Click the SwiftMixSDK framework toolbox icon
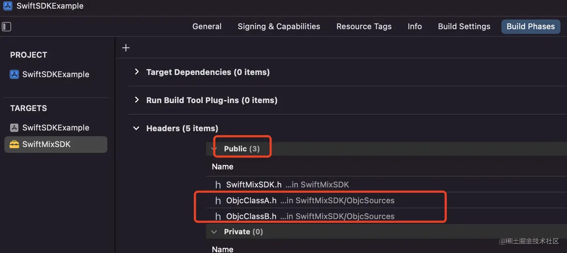This screenshot has width=567, height=253. [x=14, y=144]
